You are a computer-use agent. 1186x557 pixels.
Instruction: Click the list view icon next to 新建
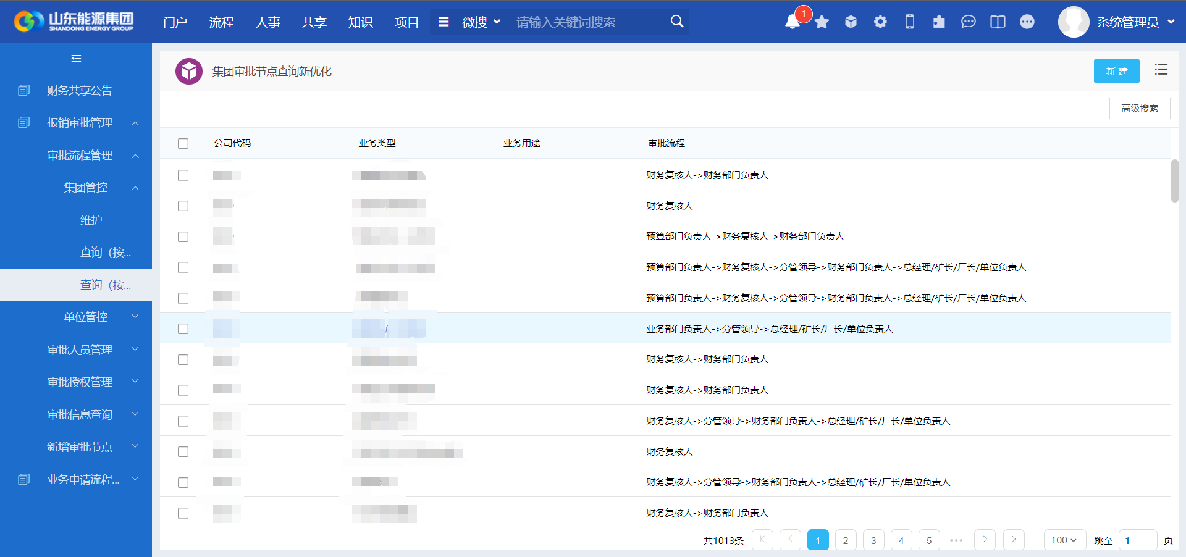[1161, 70]
